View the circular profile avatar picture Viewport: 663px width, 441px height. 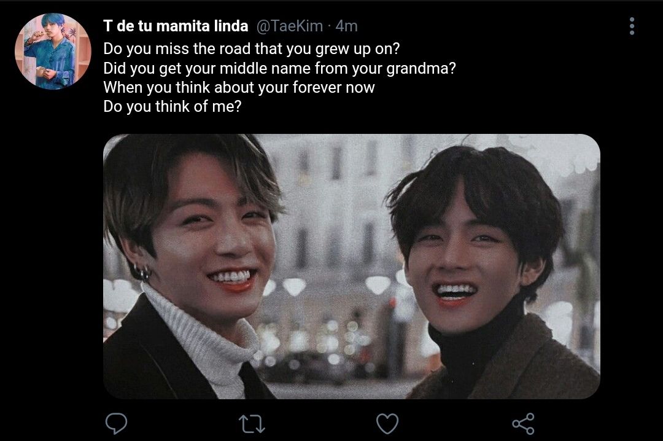click(53, 51)
